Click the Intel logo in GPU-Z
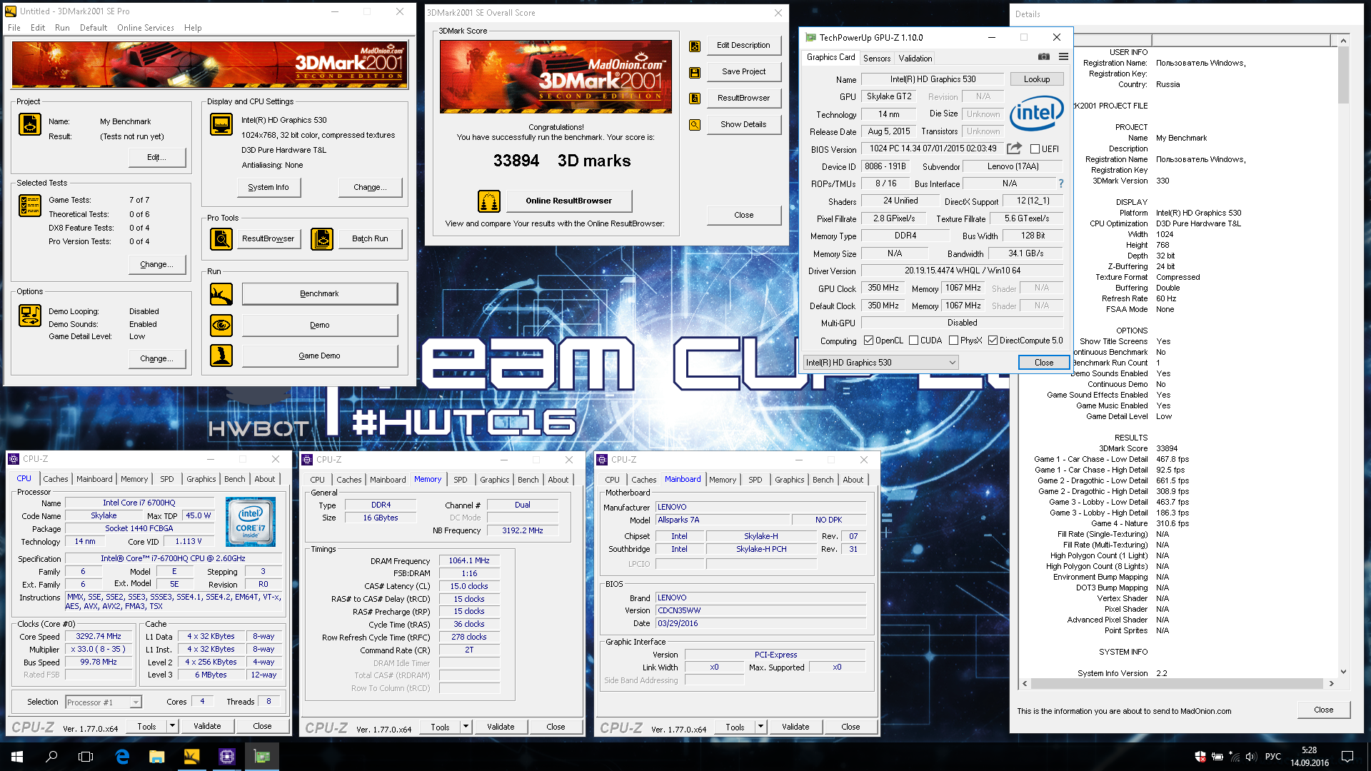 pyautogui.click(x=1037, y=113)
